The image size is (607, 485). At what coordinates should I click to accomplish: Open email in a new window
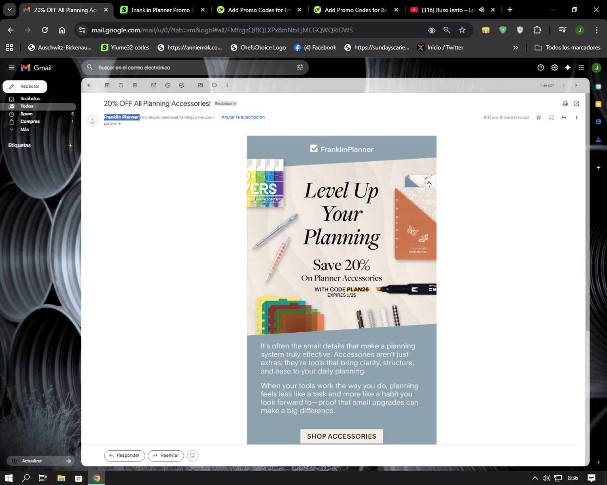pos(577,104)
